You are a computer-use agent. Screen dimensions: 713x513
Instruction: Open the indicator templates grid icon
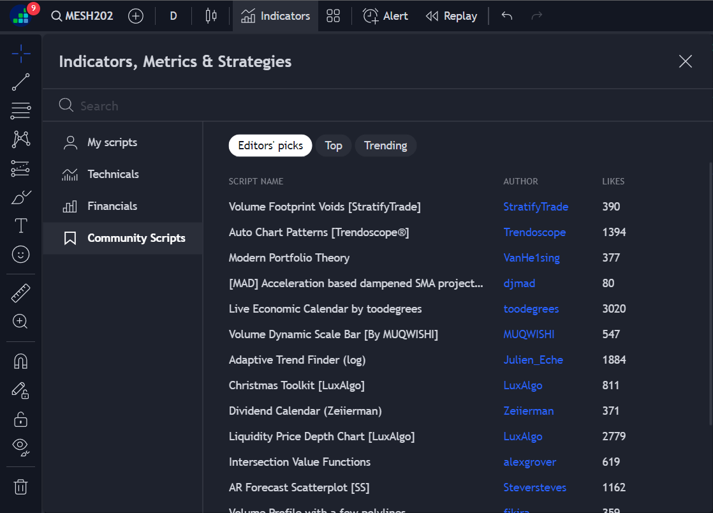334,16
